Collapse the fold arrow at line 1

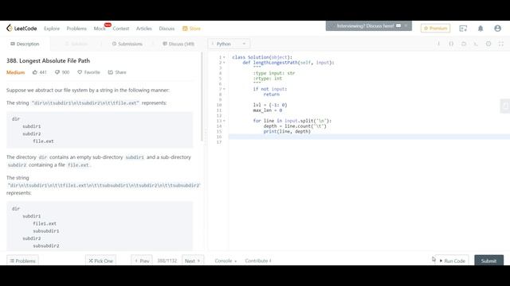[x=224, y=57]
